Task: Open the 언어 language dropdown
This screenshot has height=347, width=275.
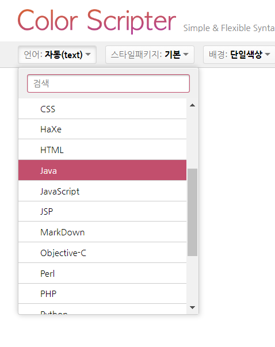Action: point(57,55)
